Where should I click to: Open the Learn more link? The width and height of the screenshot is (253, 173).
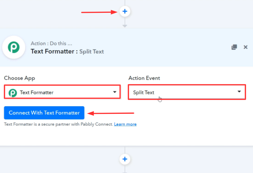click(x=125, y=124)
